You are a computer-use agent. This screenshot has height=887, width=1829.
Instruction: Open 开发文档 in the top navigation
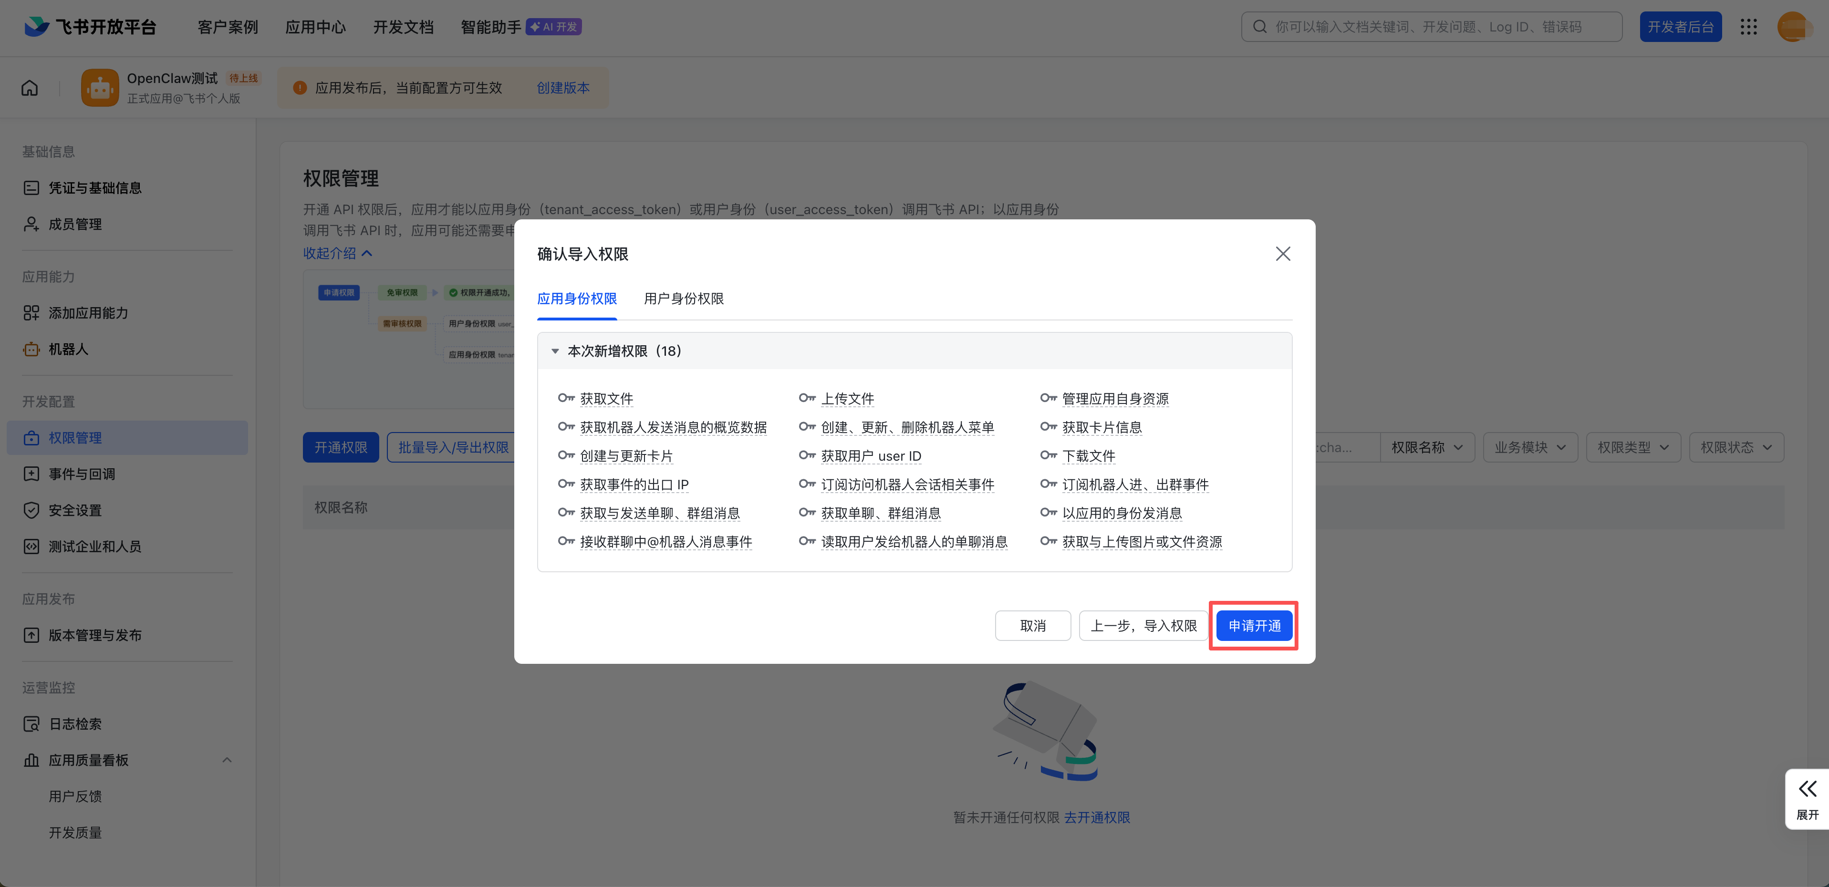coord(403,27)
